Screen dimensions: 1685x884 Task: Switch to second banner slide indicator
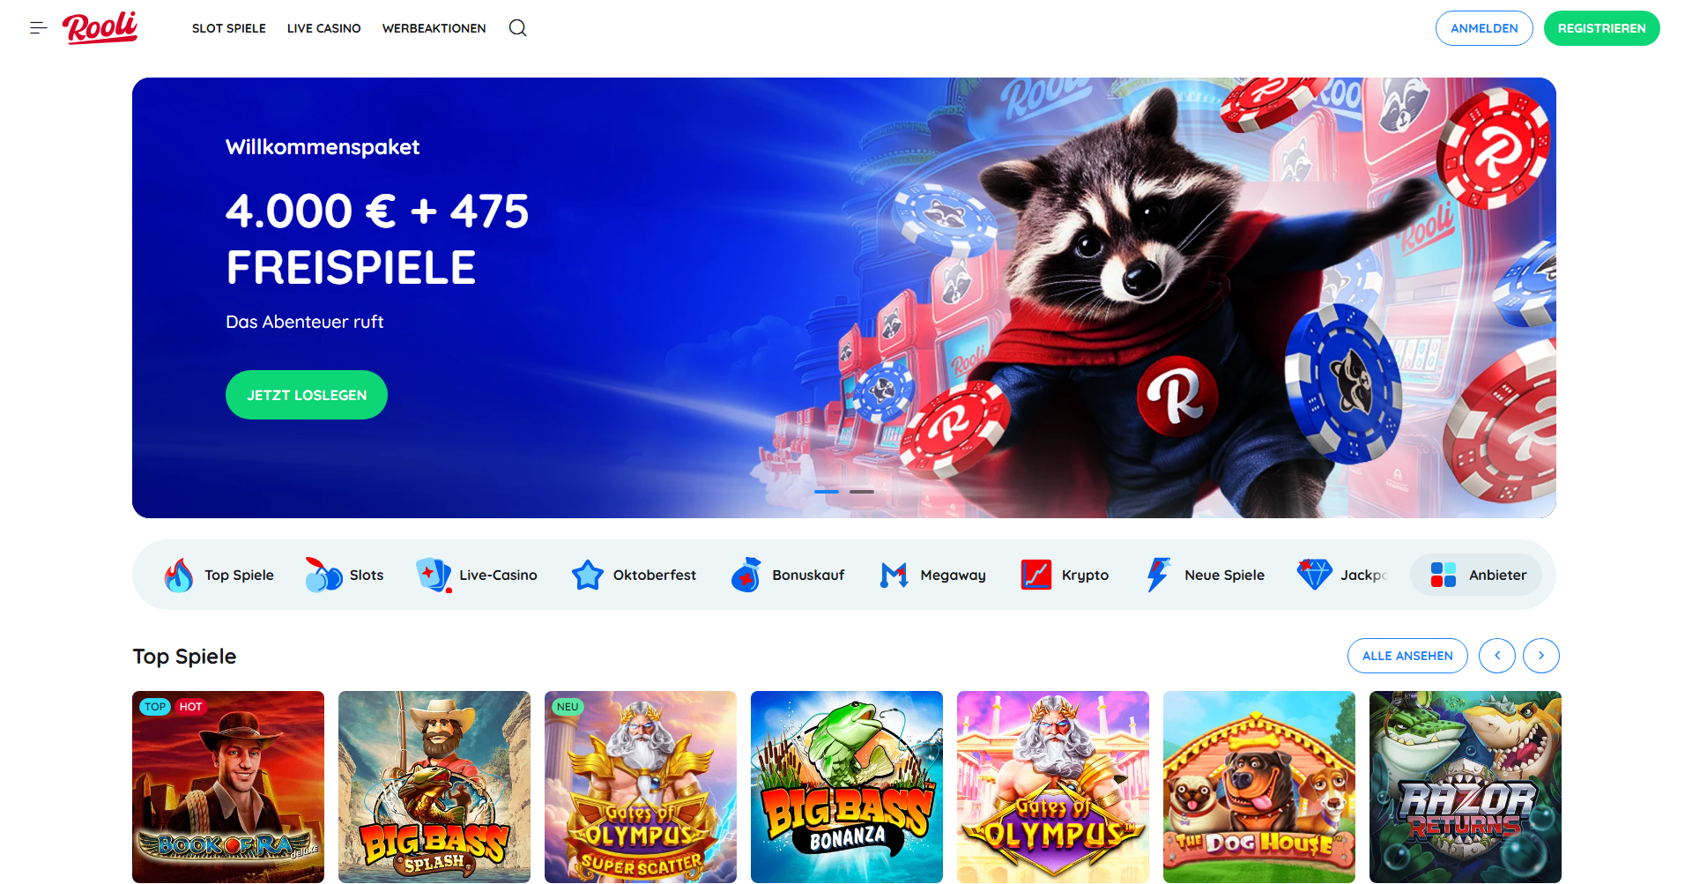[862, 492]
